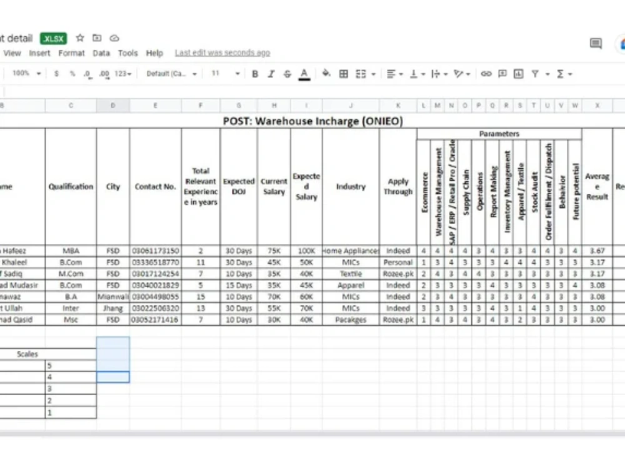Select the Contact No. header cell

[155, 186]
